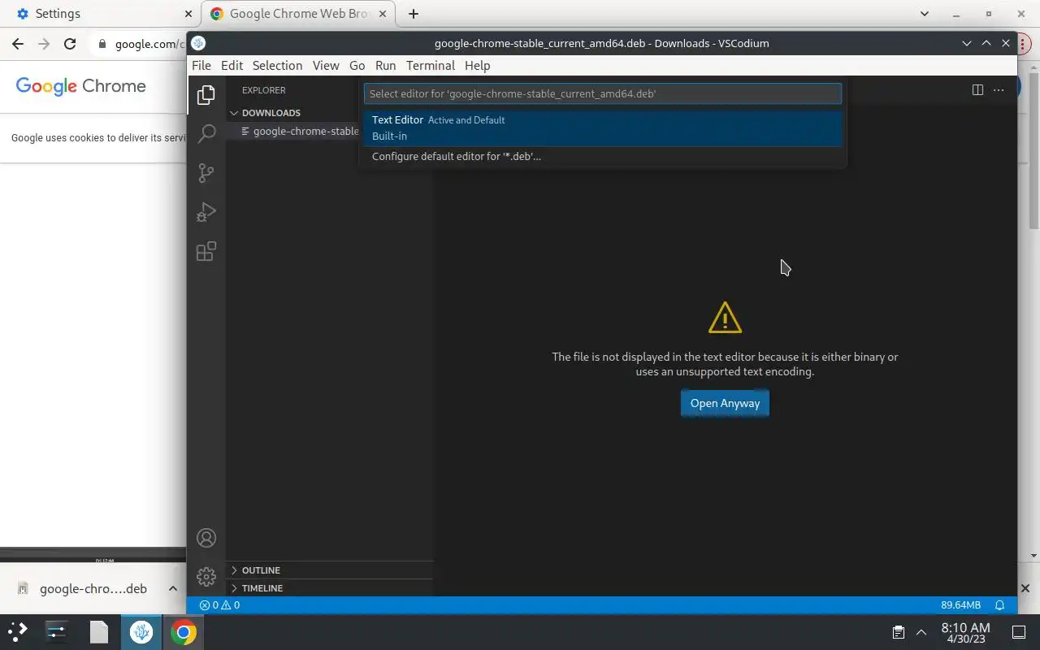Open the Chrome taskbar icon
This screenshot has height=650, width=1040.
(x=184, y=631)
